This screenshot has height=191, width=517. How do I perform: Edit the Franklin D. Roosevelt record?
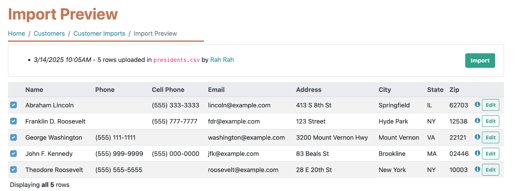click(490, 121)
